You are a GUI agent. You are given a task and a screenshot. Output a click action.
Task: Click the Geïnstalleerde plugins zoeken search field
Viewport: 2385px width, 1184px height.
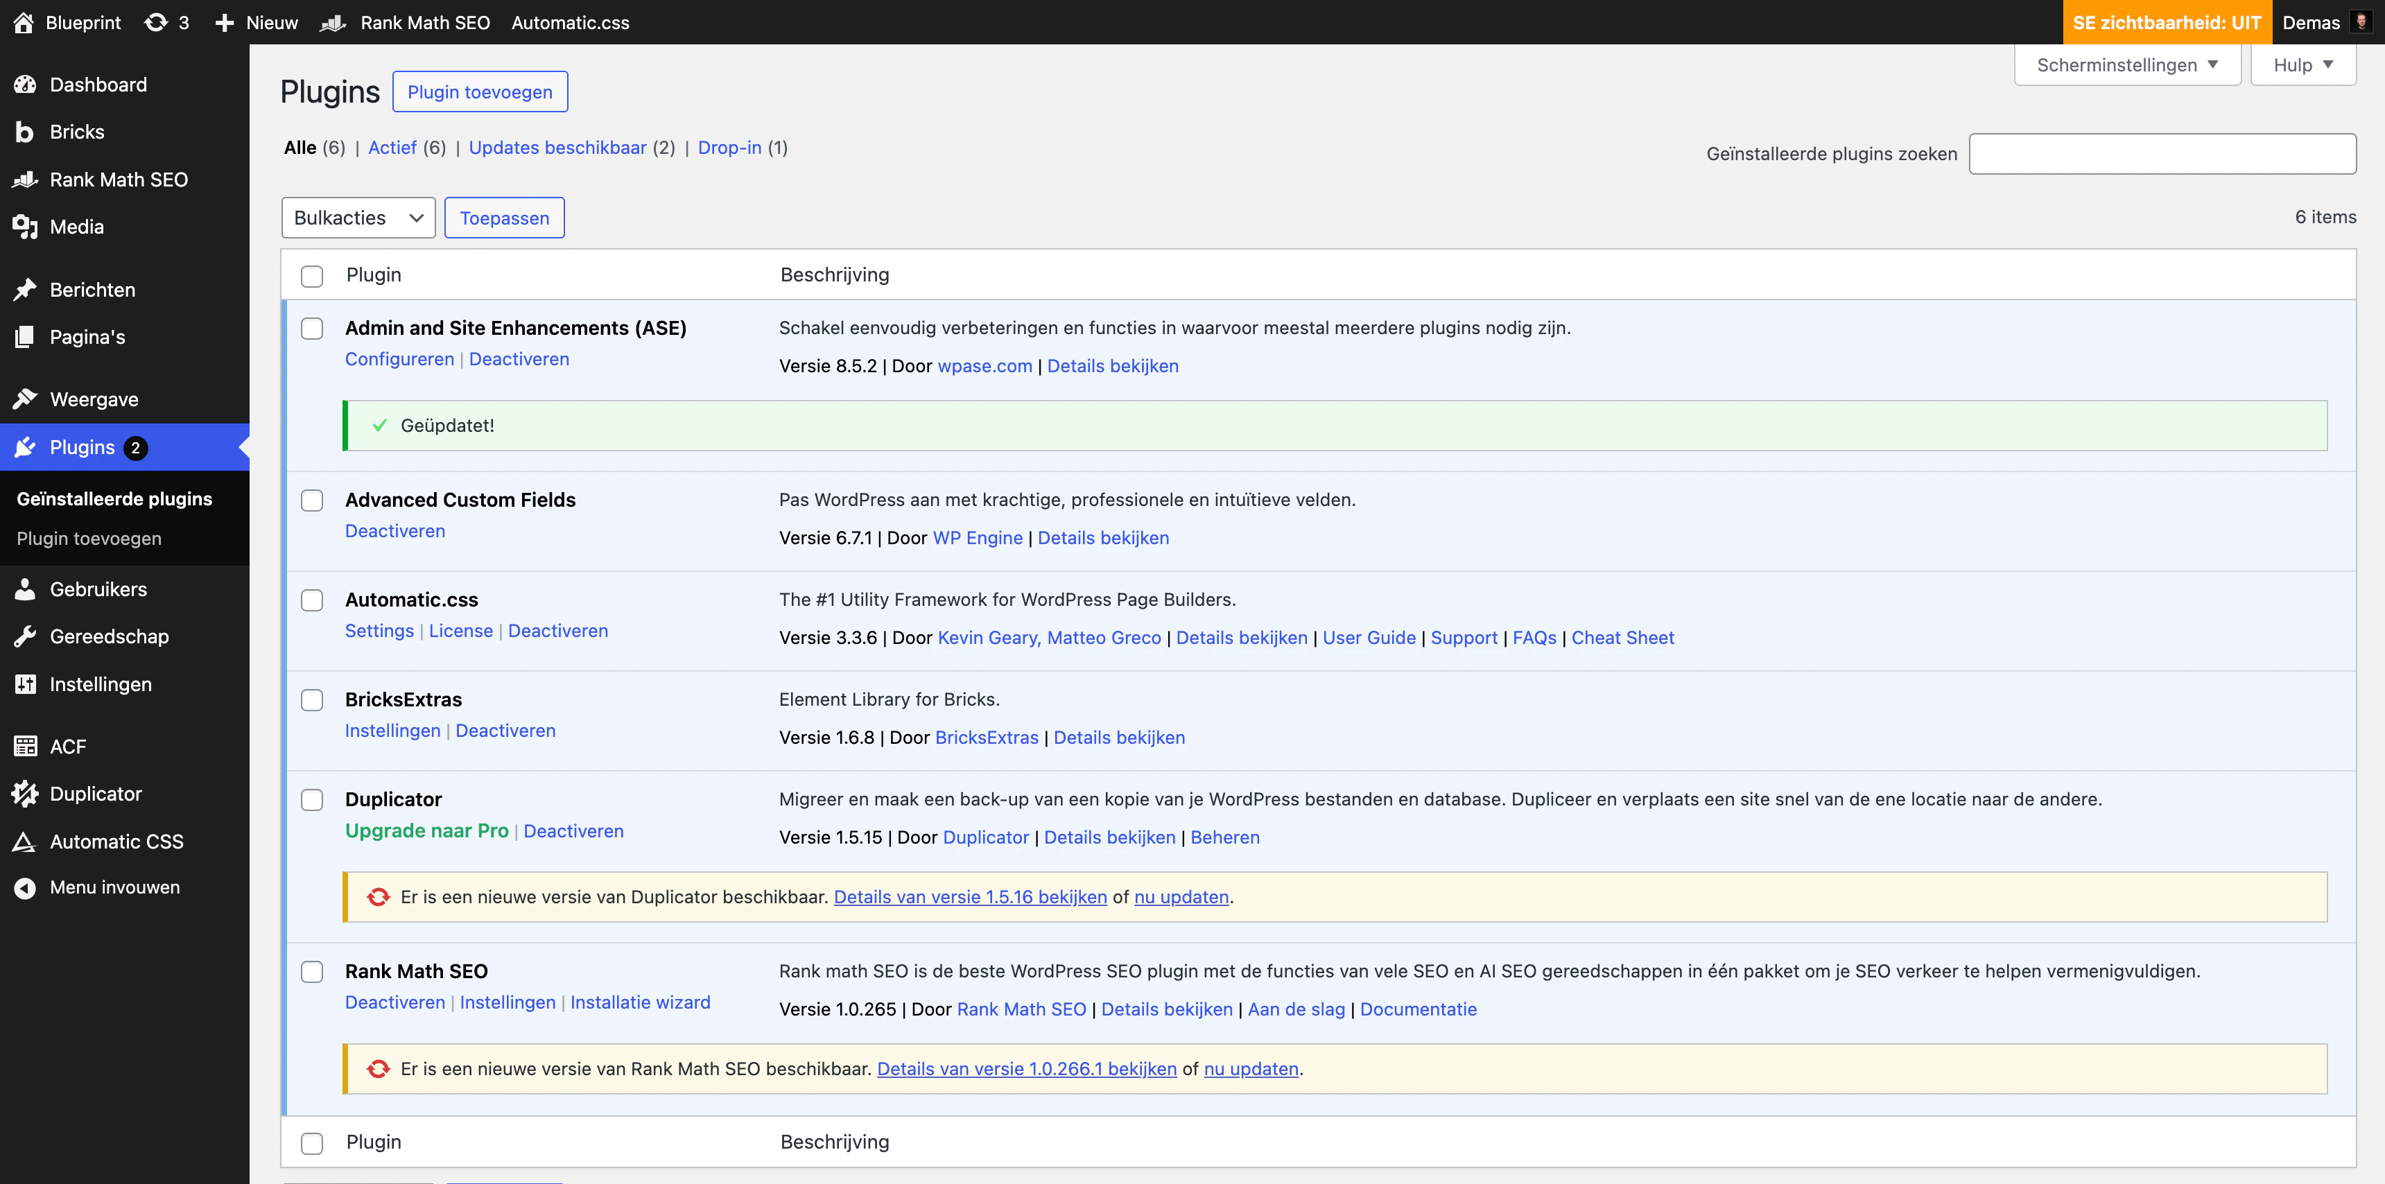[x=2162, y=154]
